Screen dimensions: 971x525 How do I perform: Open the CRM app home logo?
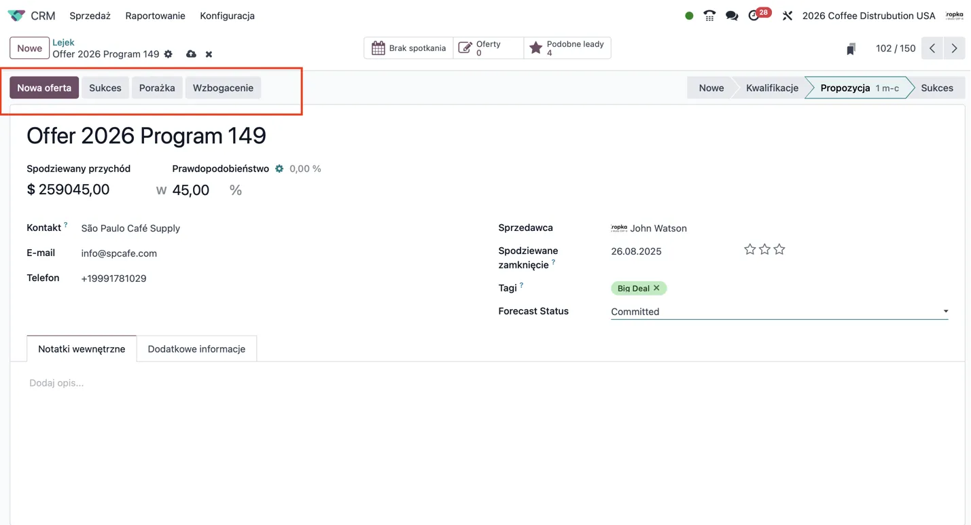pyautogui.click(x=16, y=16)
